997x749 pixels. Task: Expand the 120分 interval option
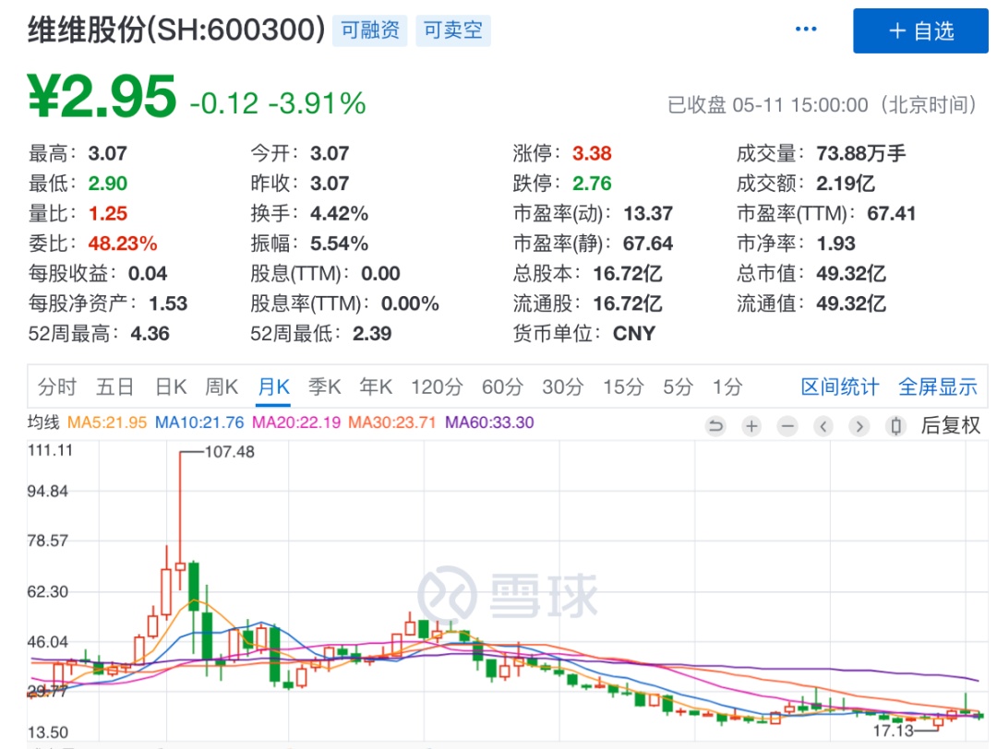pos(436,387)
